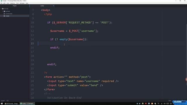The image size is (187, 105).
Task: Click line number 23 in gutter
Action: [x=32, y=77]
